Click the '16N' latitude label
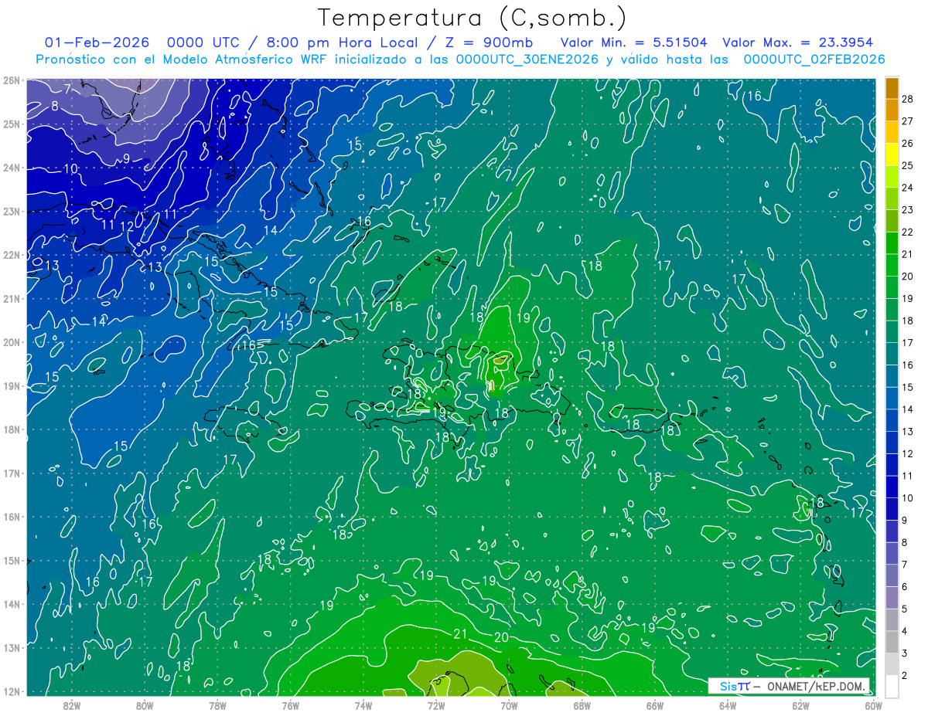928x716 pixels. tap(11, 517)
